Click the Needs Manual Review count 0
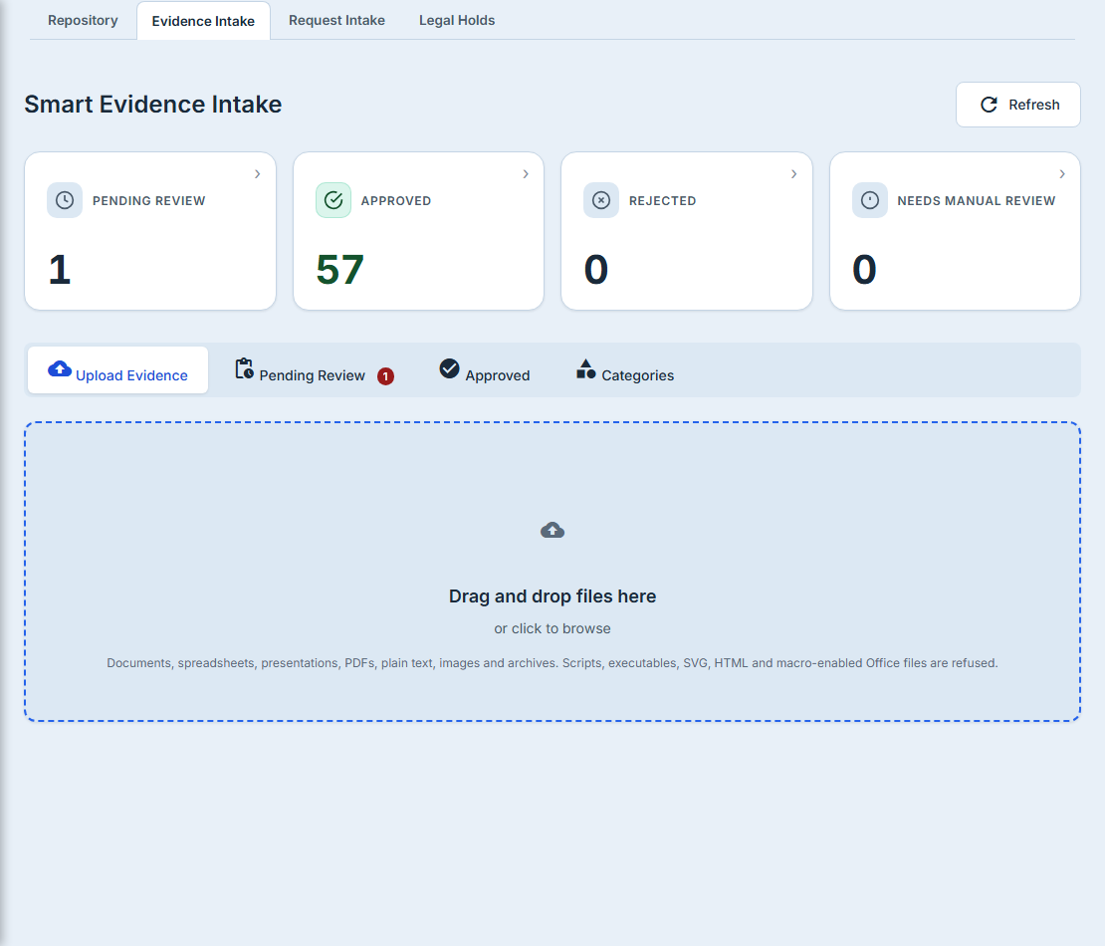Viewport: 1105px width, 946px height. [x=865, y=269]
